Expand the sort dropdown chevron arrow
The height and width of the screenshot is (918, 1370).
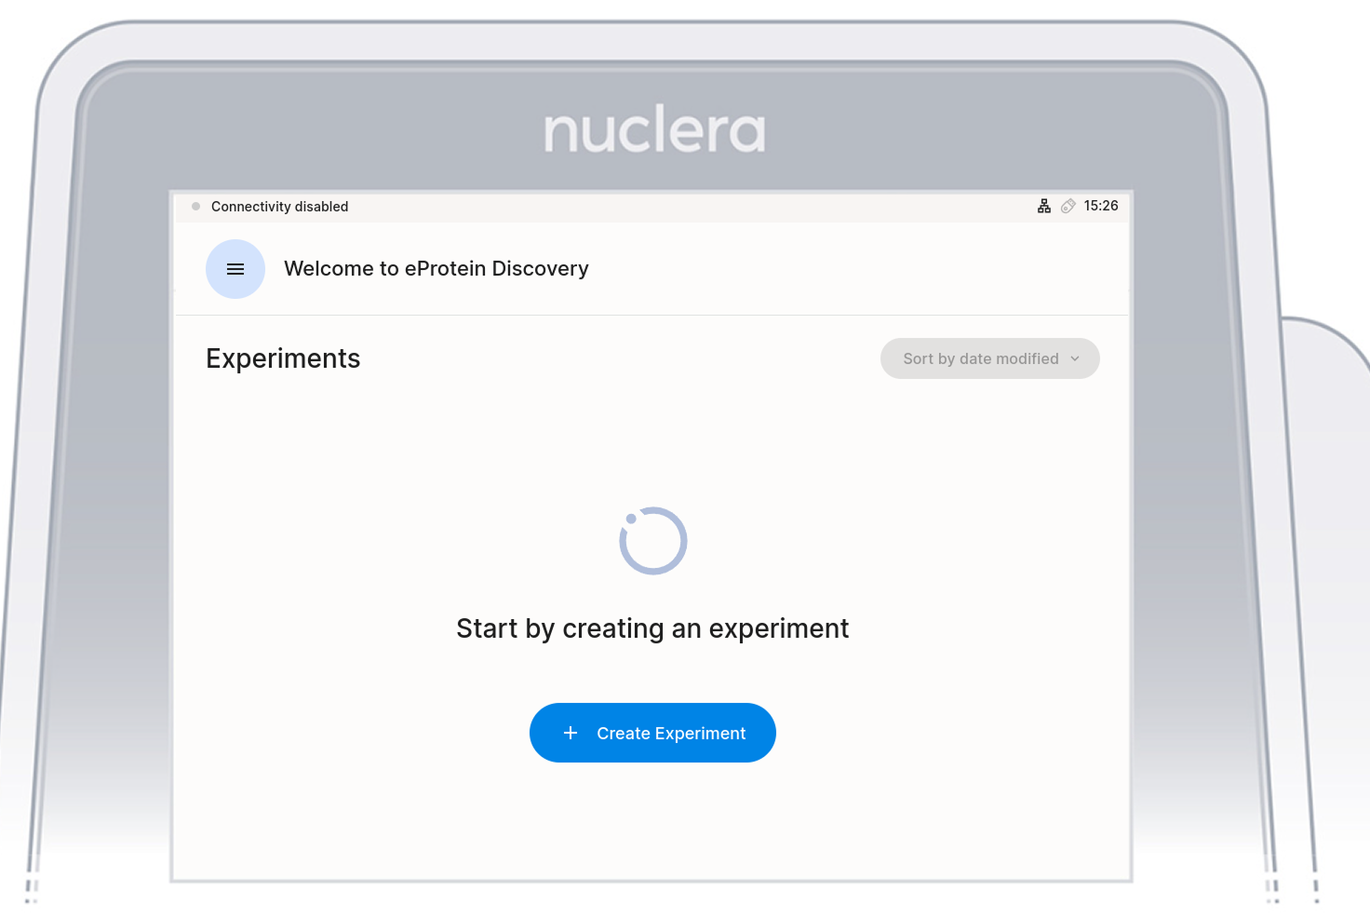[1075, 358]
